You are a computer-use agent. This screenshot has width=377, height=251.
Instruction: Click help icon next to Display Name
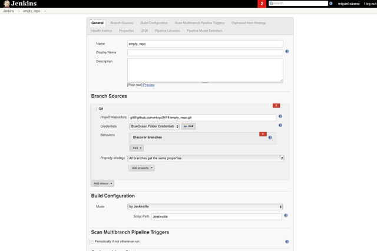(287, 52)
